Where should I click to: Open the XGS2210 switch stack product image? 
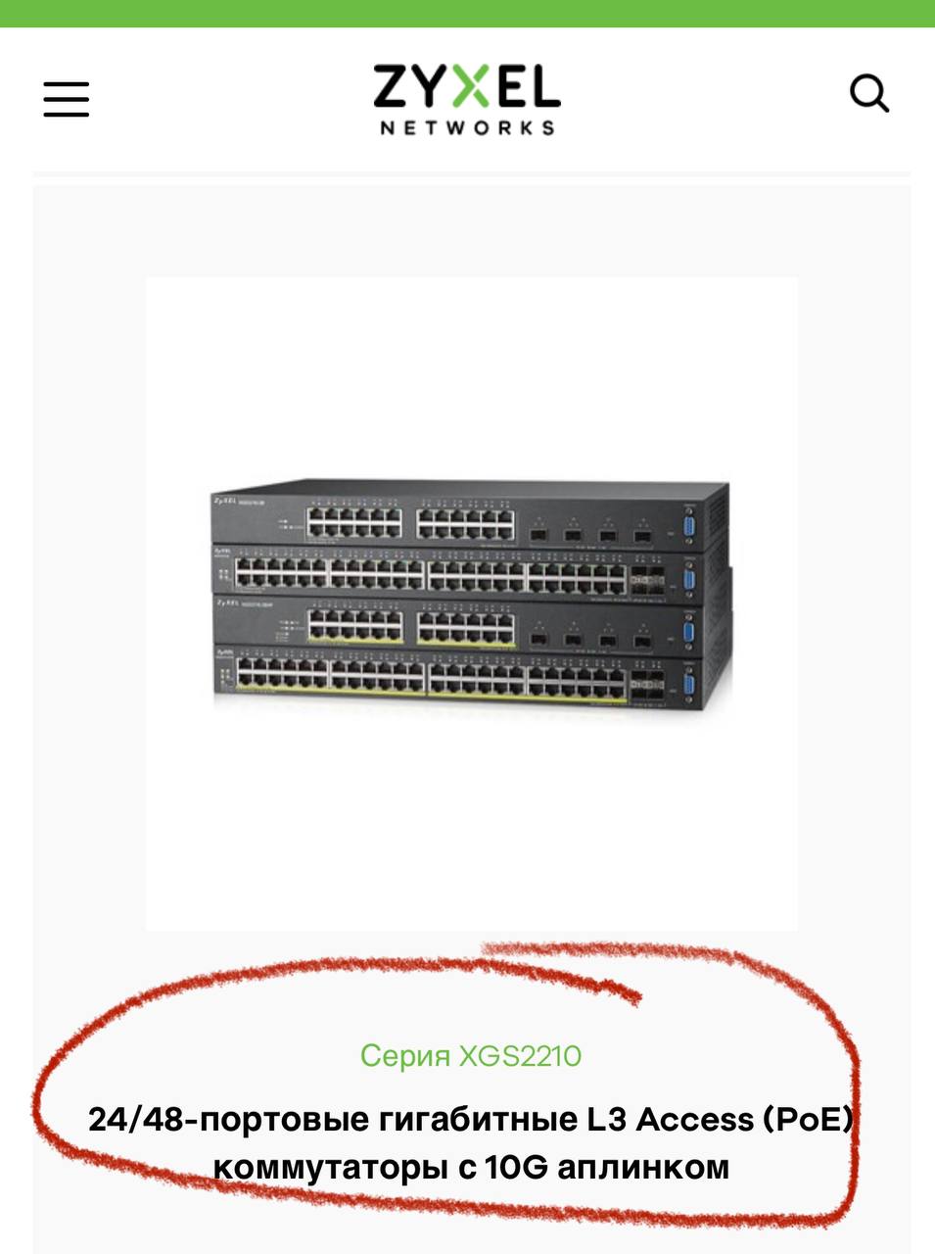[x=472, y=596]
